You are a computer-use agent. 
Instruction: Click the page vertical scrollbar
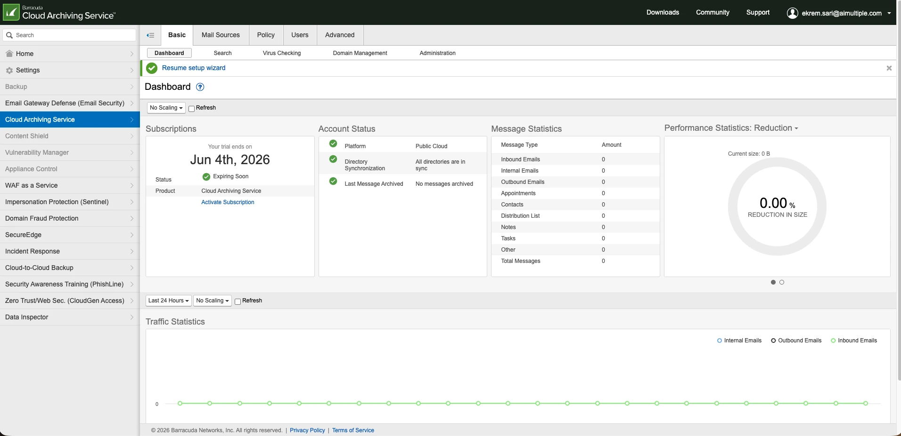[899, 190]
